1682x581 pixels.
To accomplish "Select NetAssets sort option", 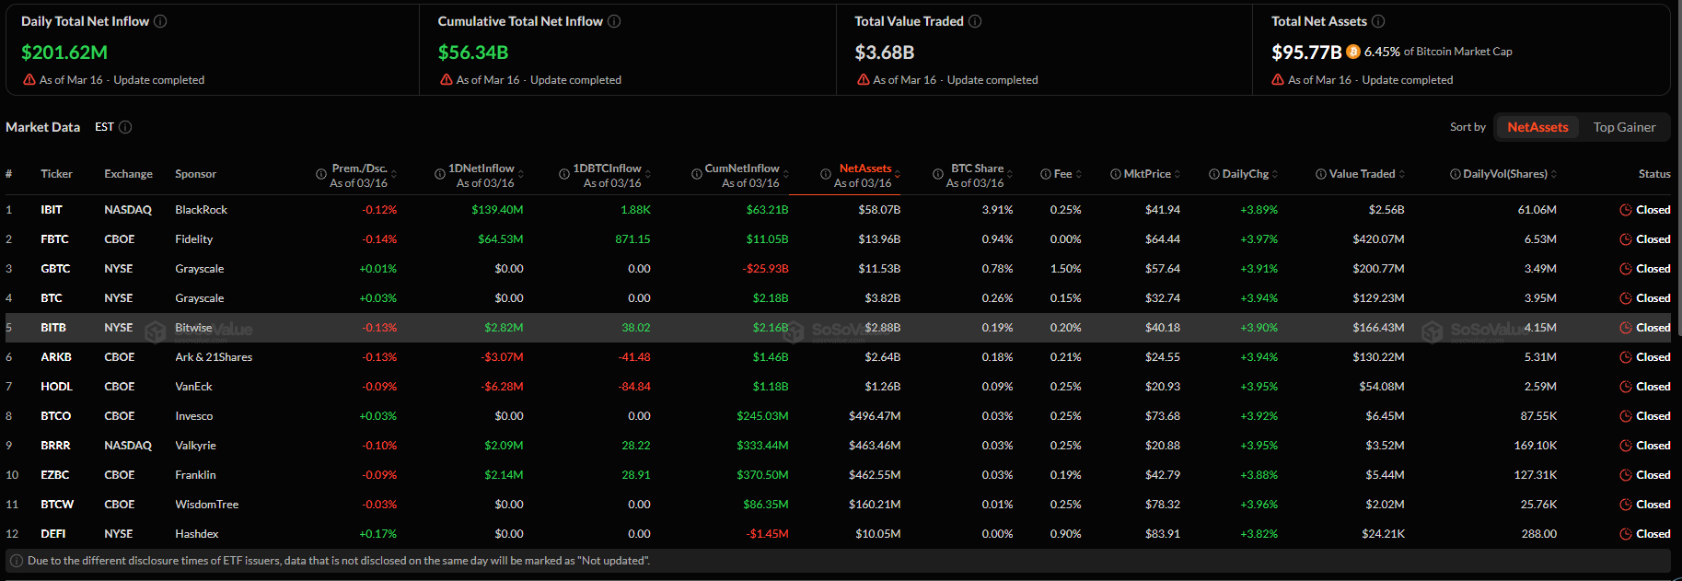I will click(x=1537, y=127).
